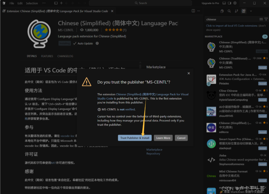Split the editor to the right
This screenshot has width=269, height=194.
click(x=193, y=11)
